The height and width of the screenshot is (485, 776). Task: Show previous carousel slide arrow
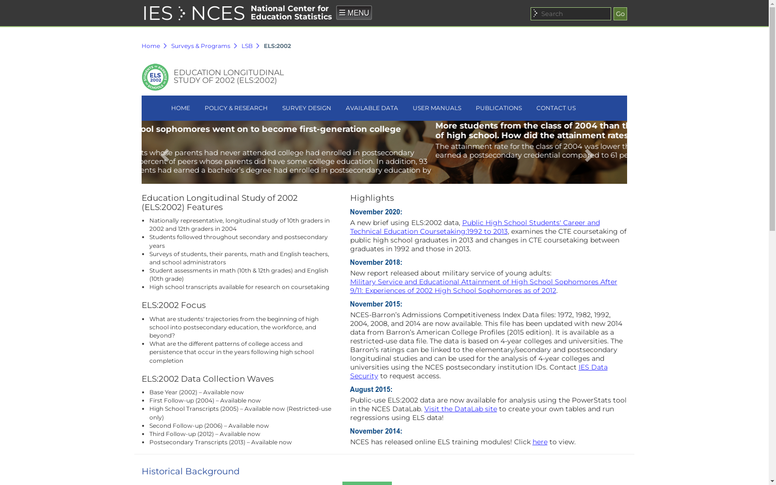(165, 155)
